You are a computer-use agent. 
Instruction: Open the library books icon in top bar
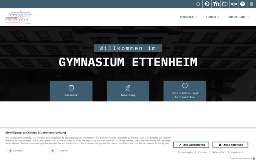point(252,4)
